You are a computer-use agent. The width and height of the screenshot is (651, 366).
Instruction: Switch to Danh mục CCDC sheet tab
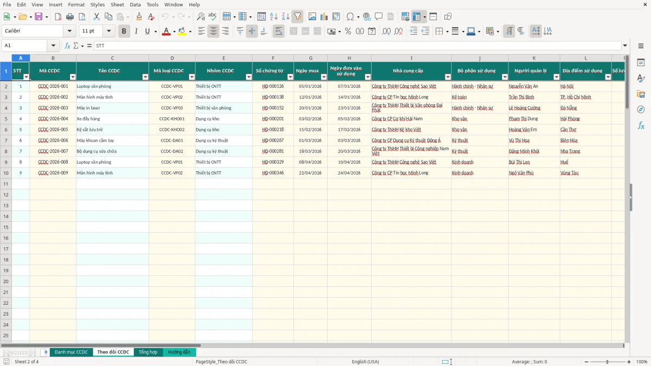tap(71, 352)
